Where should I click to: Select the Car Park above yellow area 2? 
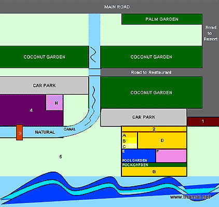144,117
